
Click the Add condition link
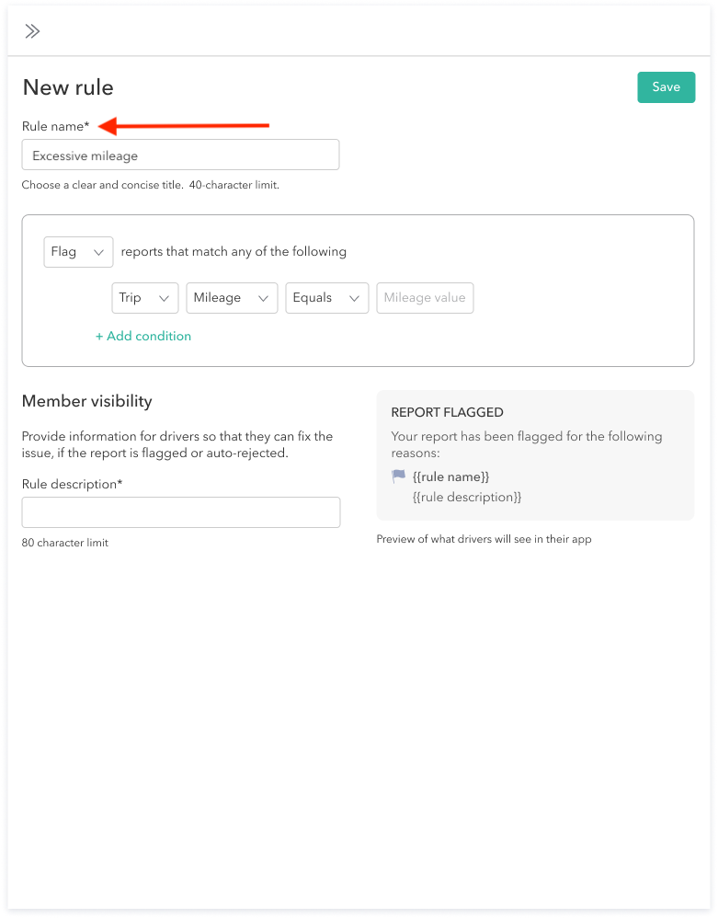143,336
